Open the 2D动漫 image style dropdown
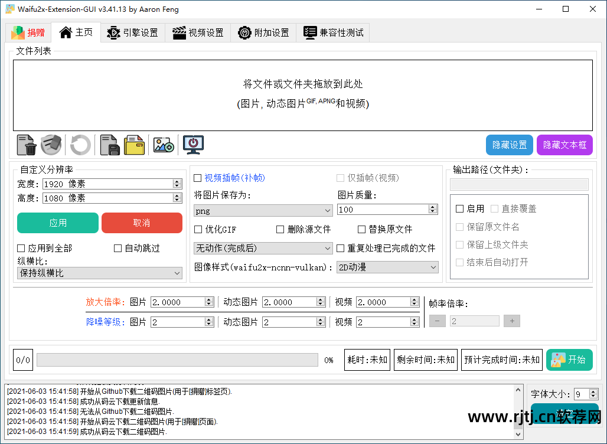 387,267
